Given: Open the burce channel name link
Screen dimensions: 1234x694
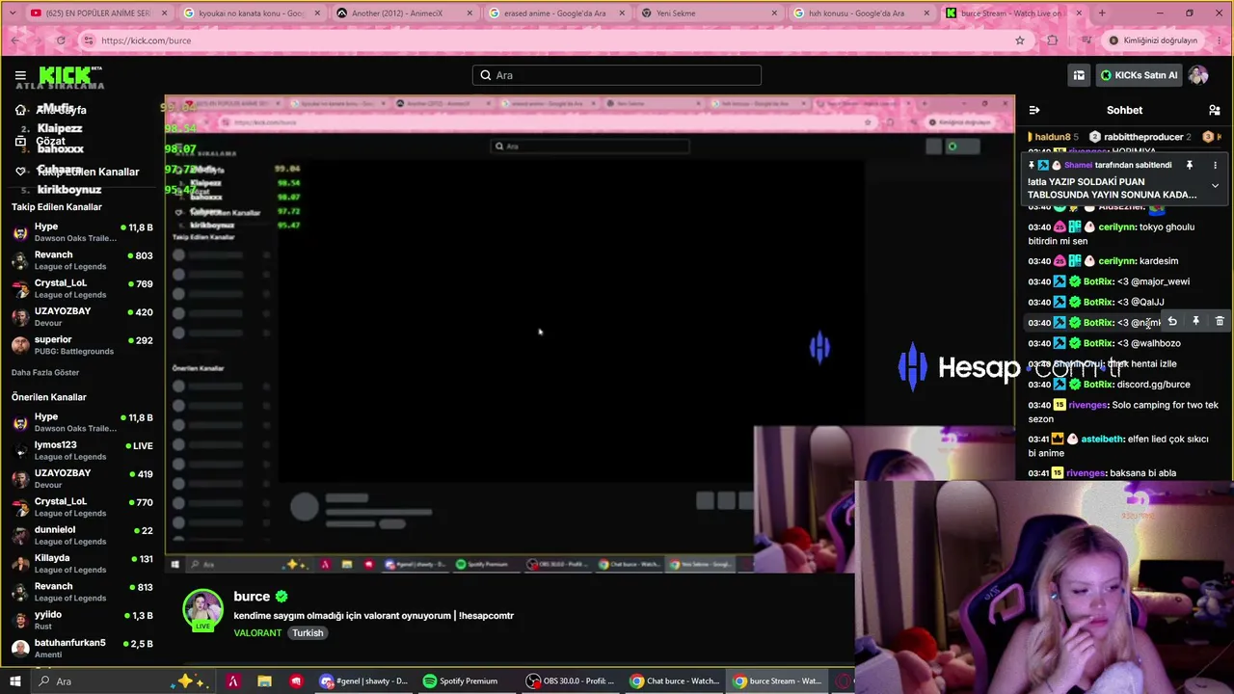Looking at the screenshot, I should [252, 597].
